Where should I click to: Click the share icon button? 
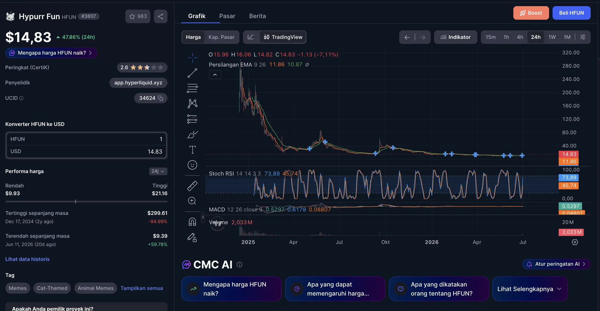pyautogui.click(x=161, y=16)
